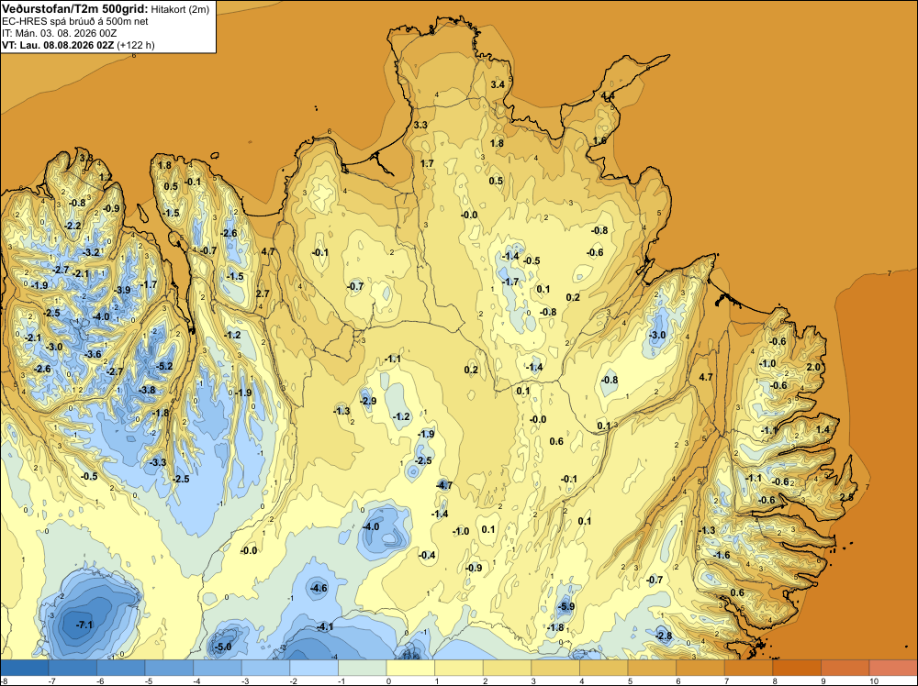This screenshot has height=686, width=918.
Task: Select the -5.9 temperature value
Action: tap(566, 606)
